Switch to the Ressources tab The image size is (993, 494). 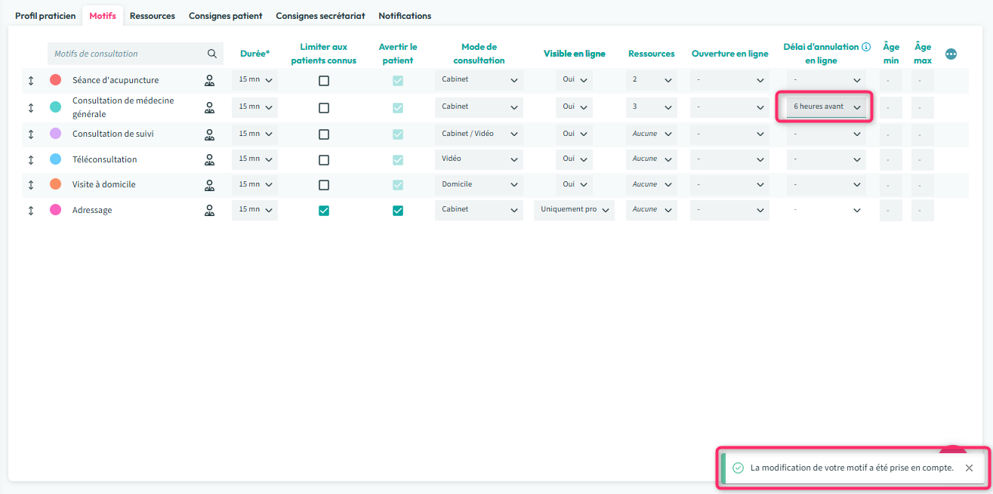pyautogui.click(x=152, y=16)
